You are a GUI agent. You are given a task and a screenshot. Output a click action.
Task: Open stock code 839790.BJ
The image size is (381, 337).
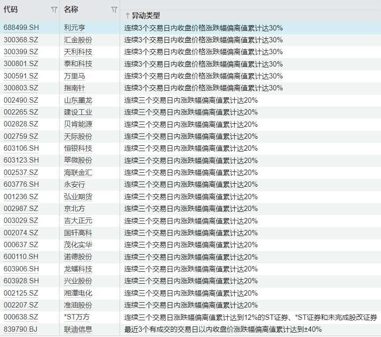pos(21,329)
